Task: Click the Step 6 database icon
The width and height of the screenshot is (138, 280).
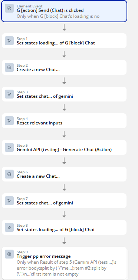Action: click(x=9, y=174)
